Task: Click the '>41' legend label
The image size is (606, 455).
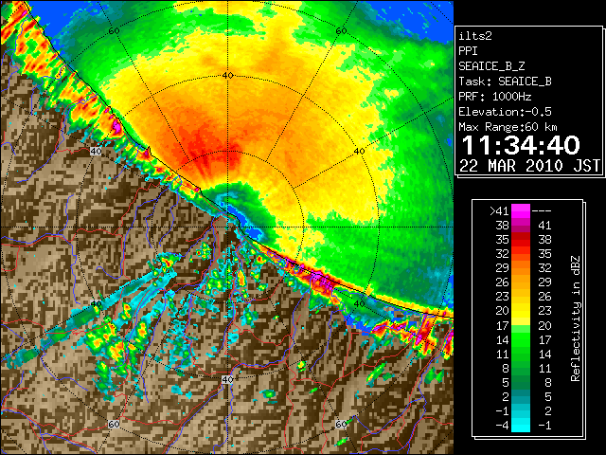Action: coord(499,211)
